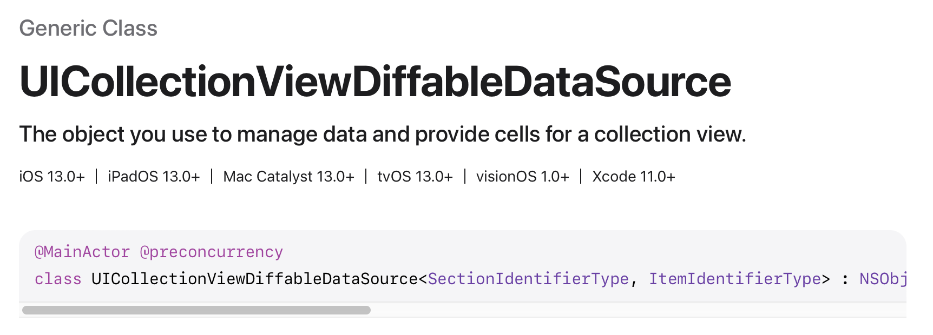Select the Xcode 11.0+ availability item

633,177
